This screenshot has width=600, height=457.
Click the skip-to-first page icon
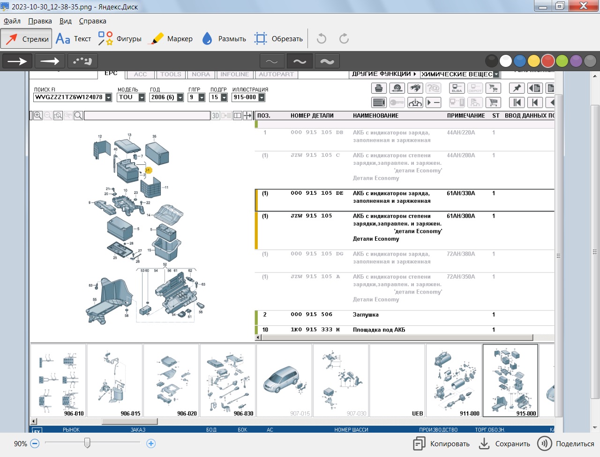[517, 103]
